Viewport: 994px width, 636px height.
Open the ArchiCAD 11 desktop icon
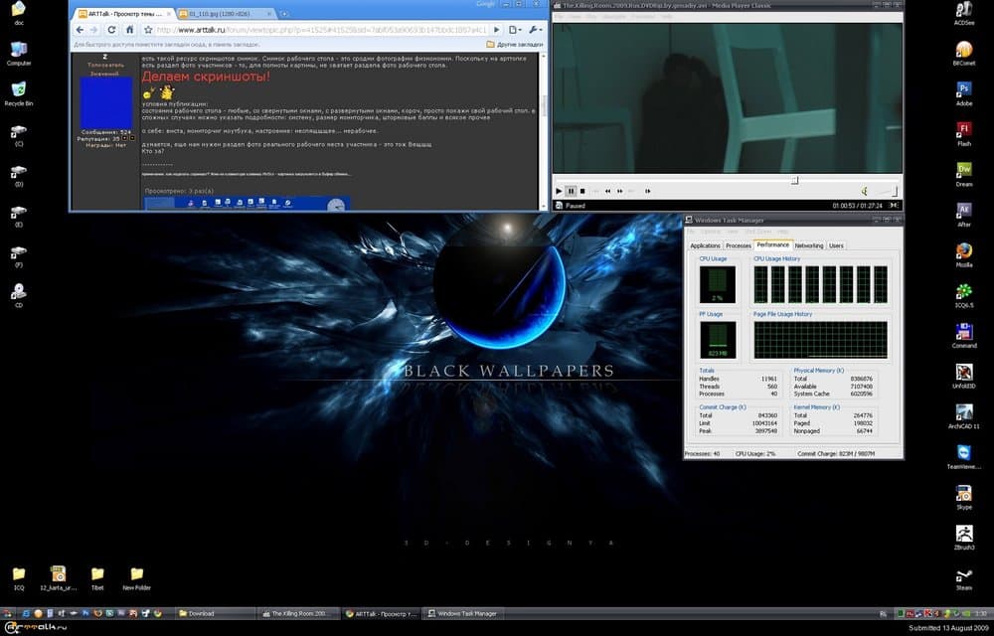tap(963, 416)
